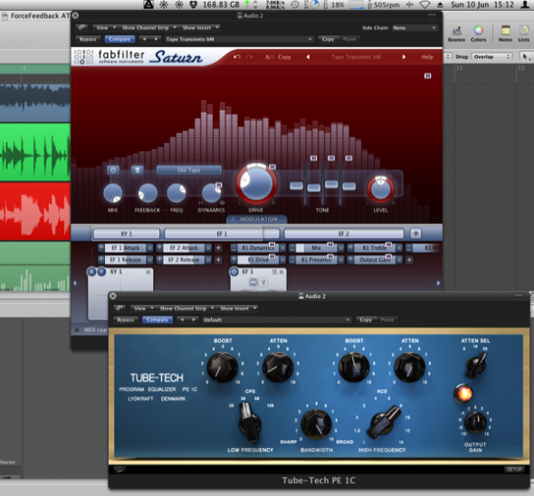Toggle Compare in the Saturn window
The width and height of the screenshot is (534, 496).
click(119, 39)
